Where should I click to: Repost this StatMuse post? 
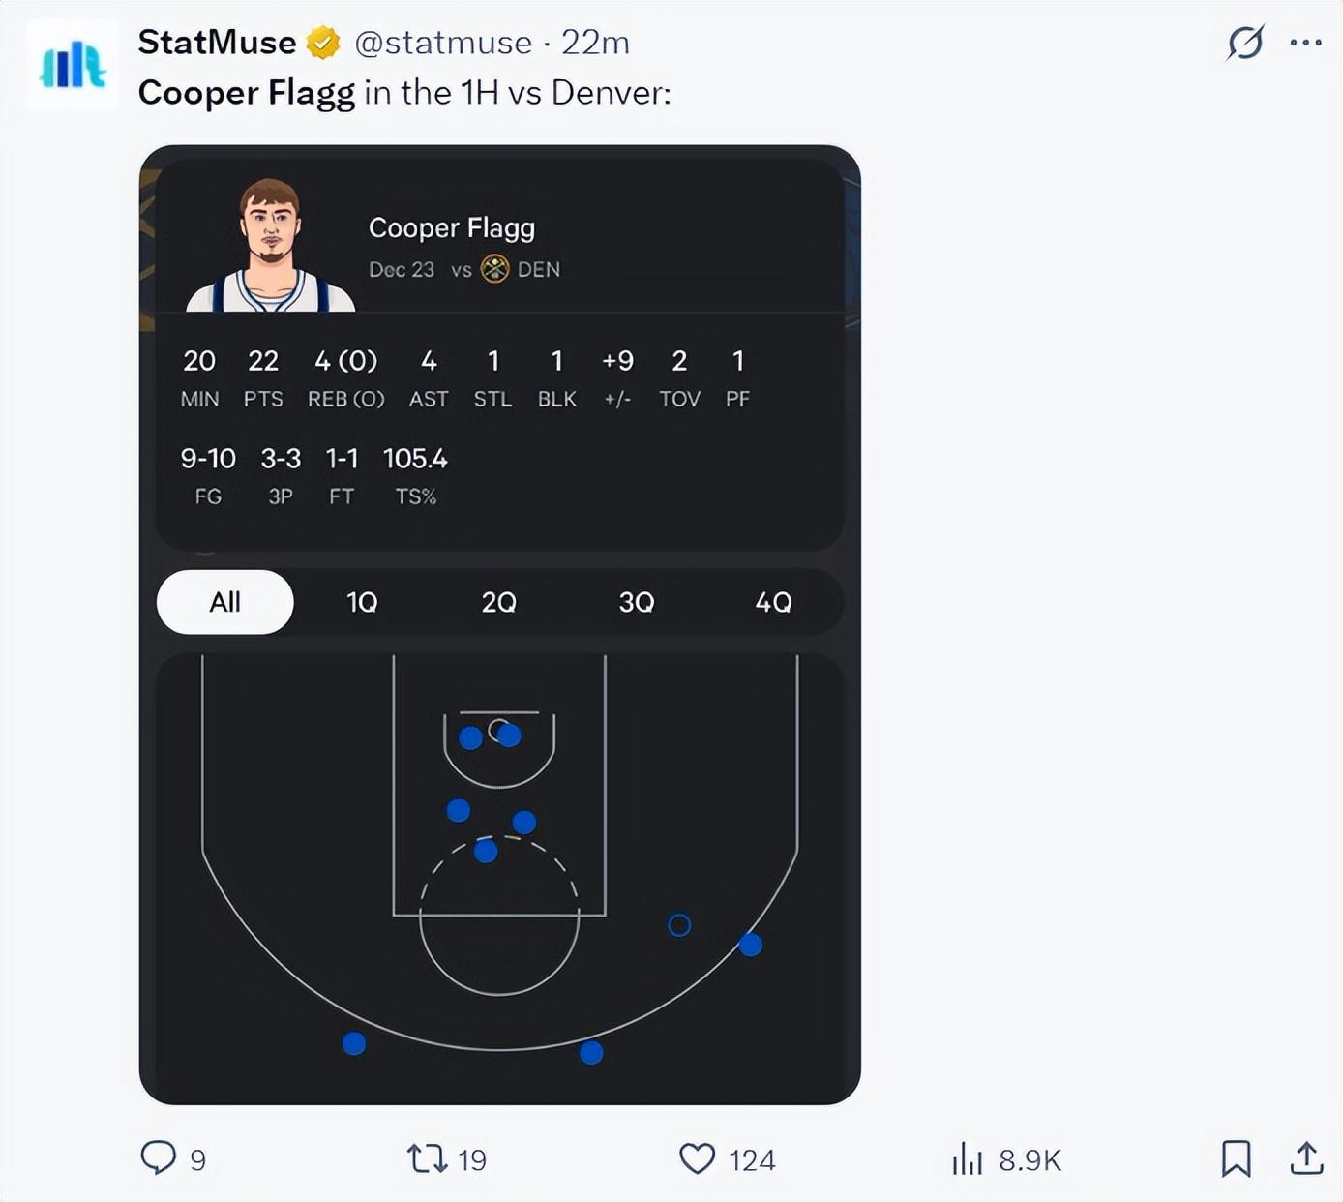pos(427,1158)
